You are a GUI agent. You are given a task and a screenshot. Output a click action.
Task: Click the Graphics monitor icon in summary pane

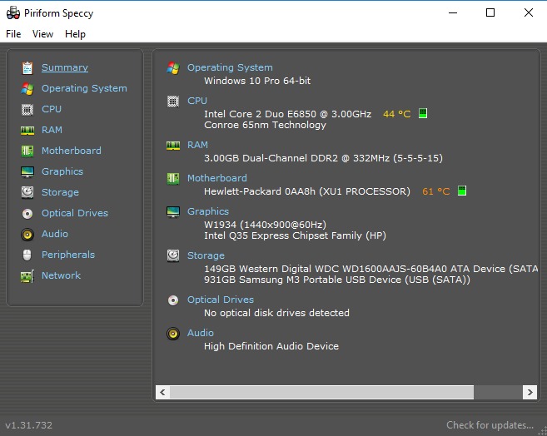(173, 211)
